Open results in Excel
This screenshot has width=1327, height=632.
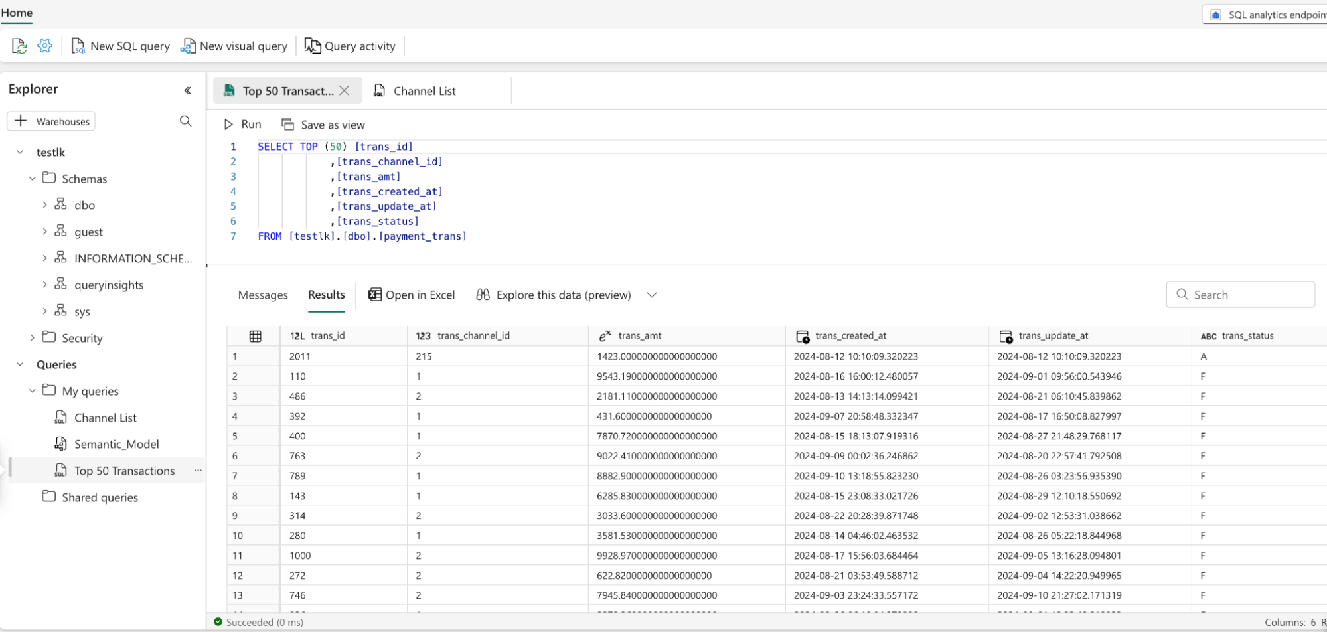pos(412,295)
